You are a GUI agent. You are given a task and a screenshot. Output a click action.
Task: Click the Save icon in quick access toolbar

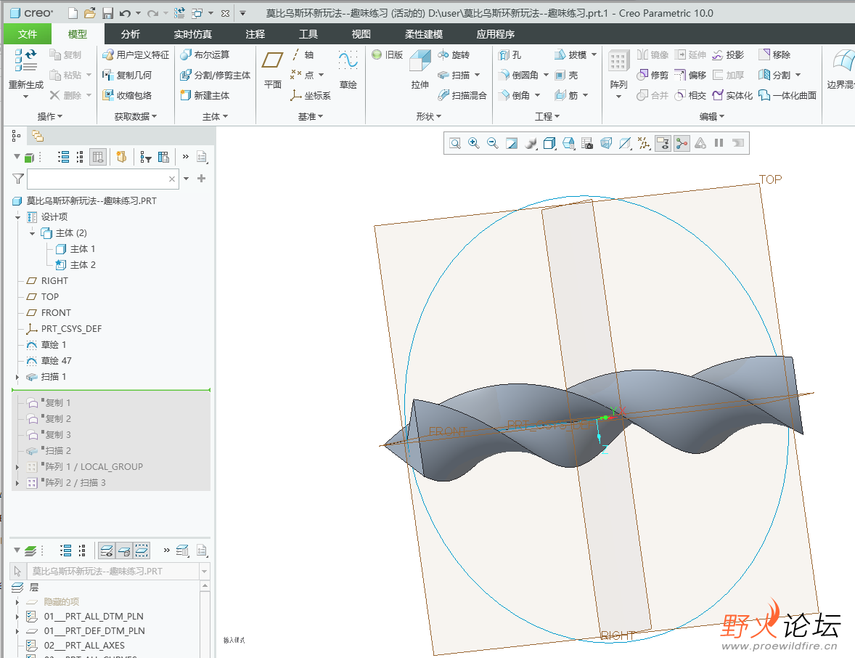click(x=108, y=13)
